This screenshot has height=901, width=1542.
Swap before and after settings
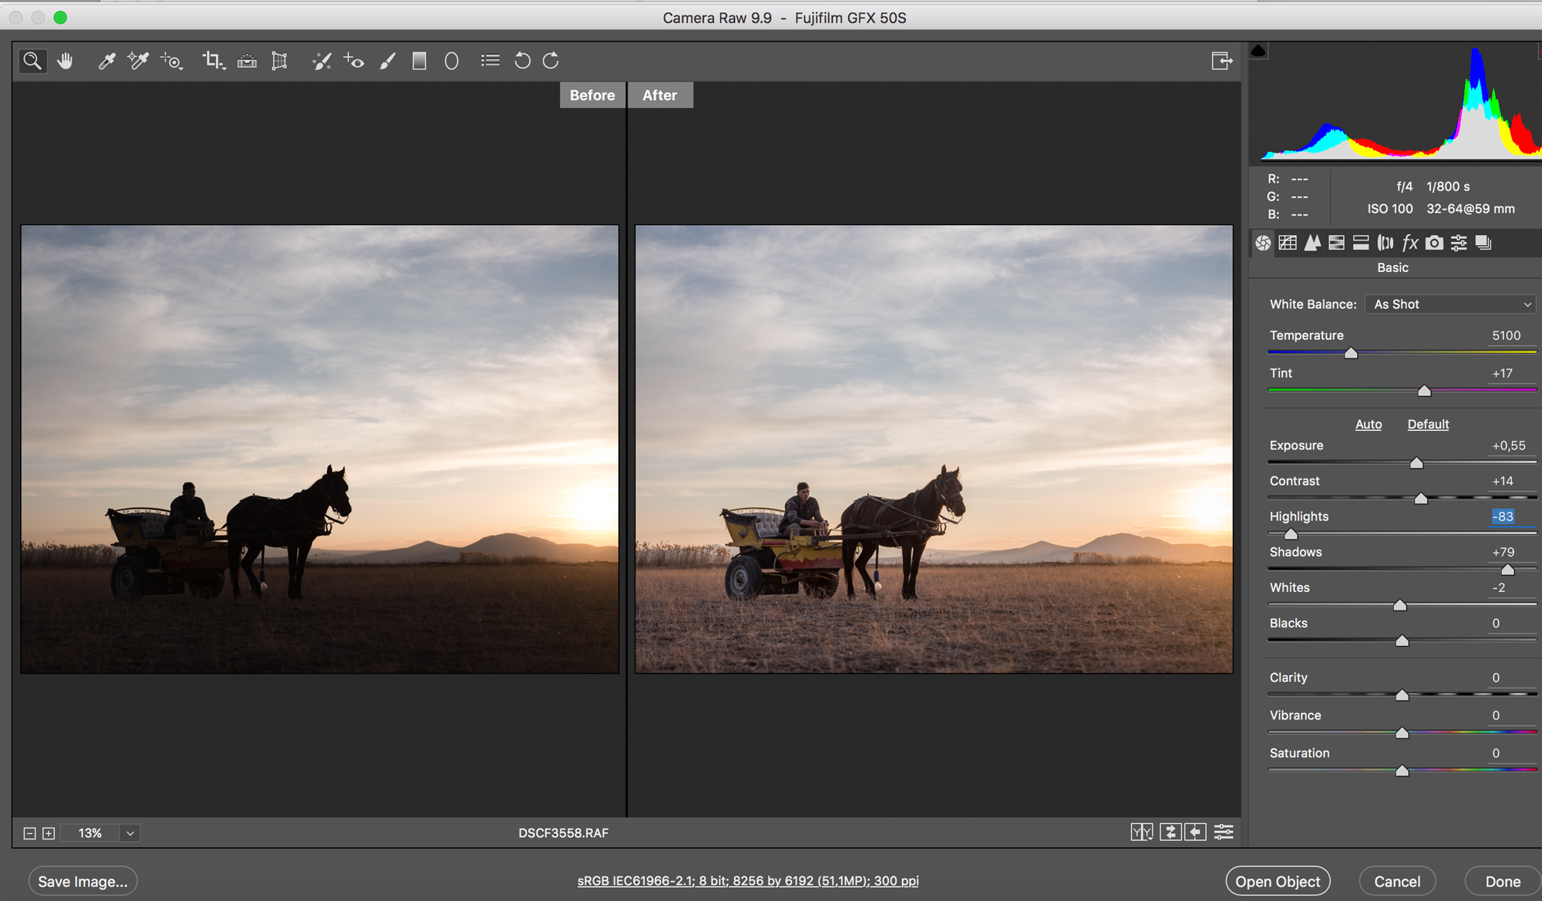(x=1170, y=832)
